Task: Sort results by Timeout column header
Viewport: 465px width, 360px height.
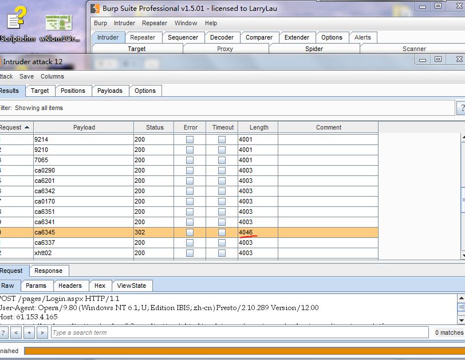Action: point(222,127)
